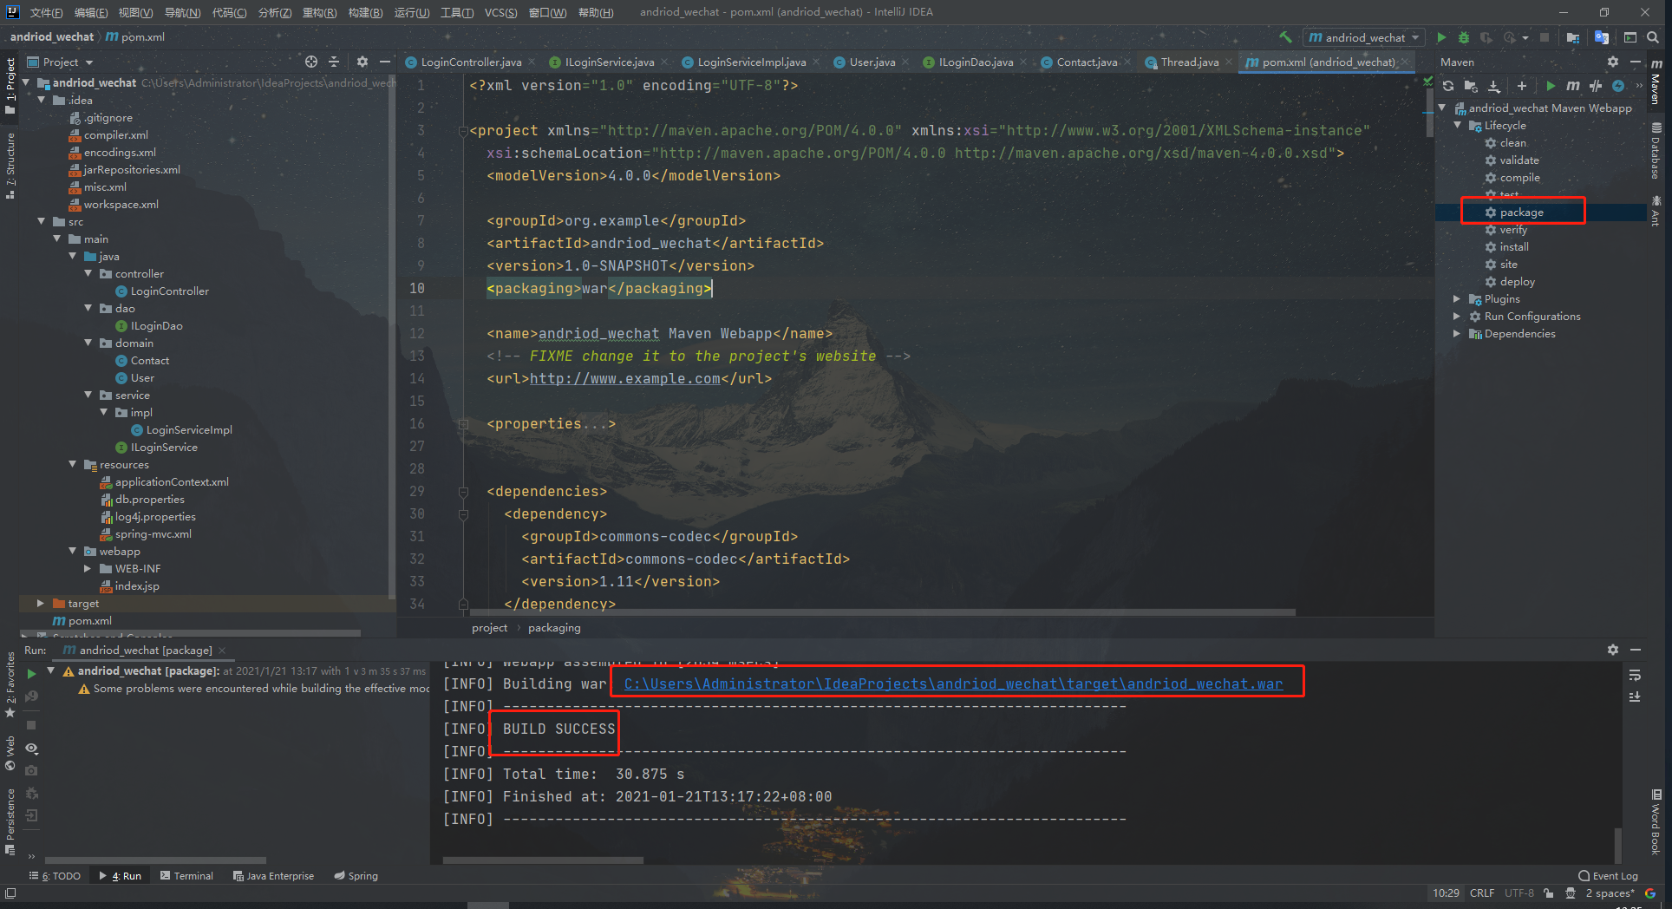1672x909 pixels.
Task: Open the Terminal tool window tab
Action: (x=186, y=876)
